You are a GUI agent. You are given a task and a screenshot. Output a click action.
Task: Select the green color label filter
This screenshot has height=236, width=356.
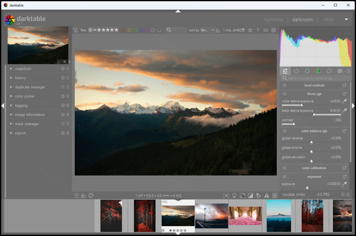135,30
